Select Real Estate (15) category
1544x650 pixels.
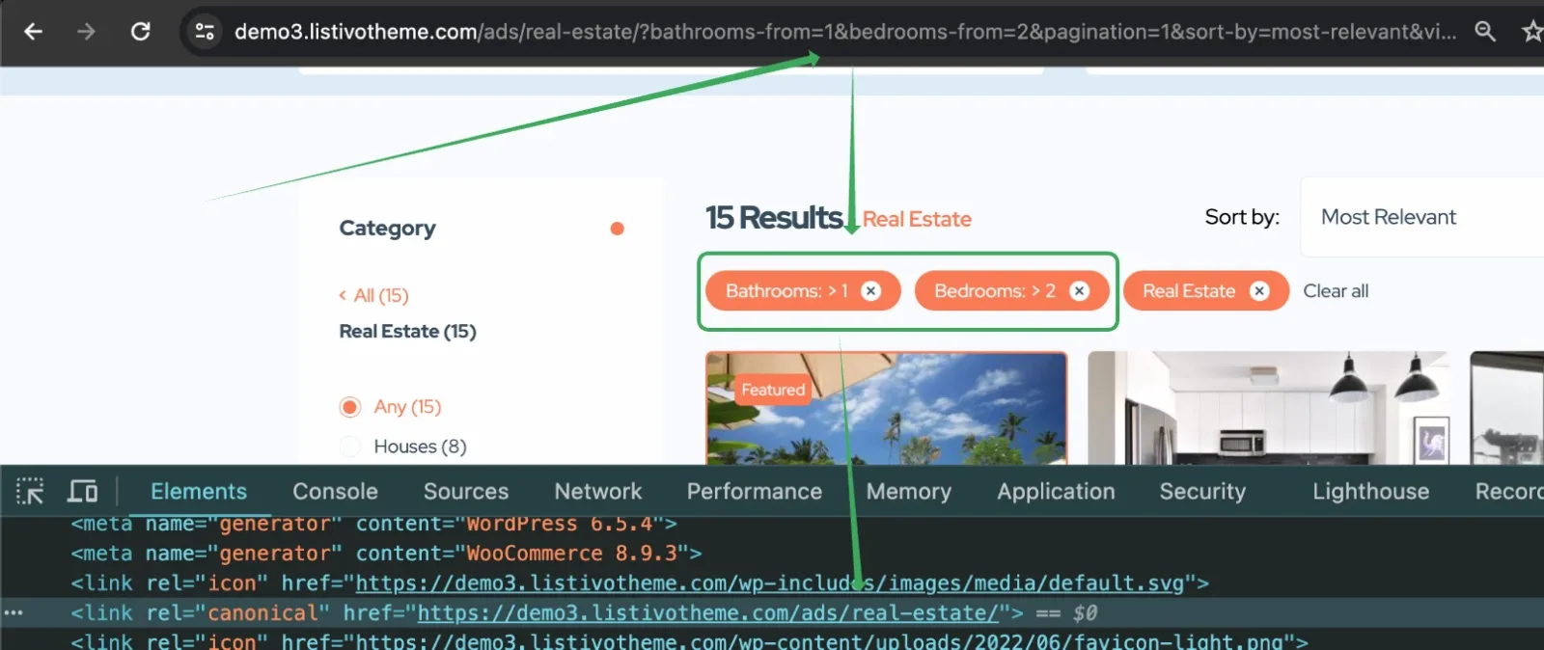(407, 332)
